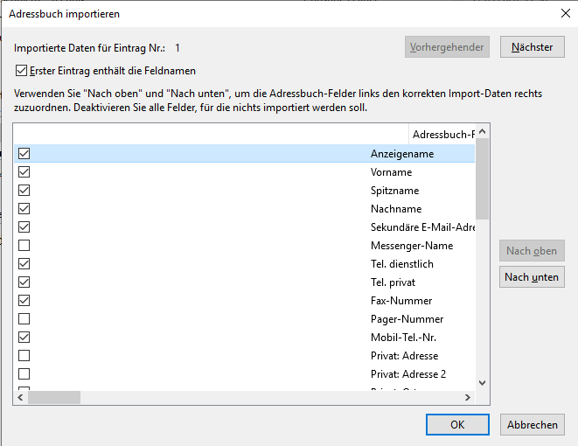Viewport: 578px width, 446px height.
Task: Click the Nächster button
Action: click(532, 47)
